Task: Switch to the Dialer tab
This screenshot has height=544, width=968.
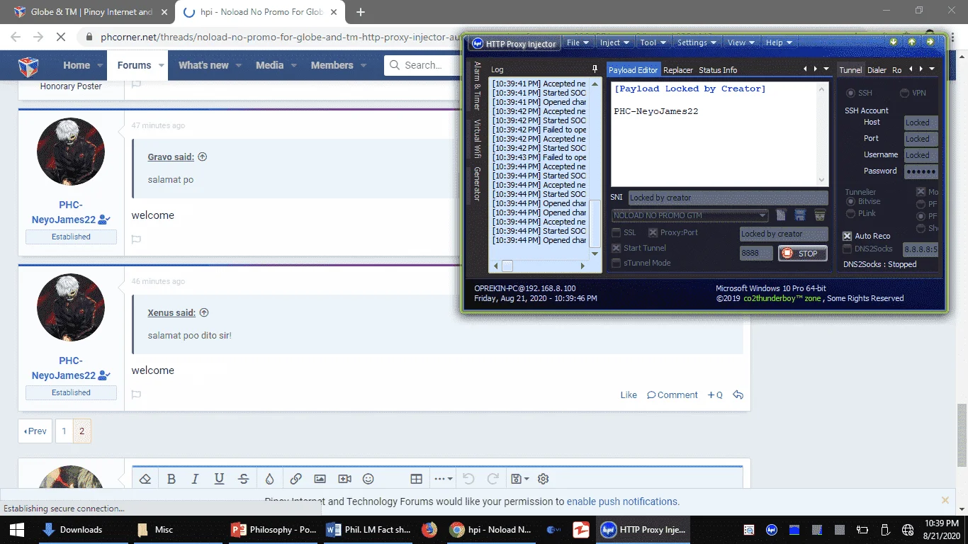Action: point(877,70)
